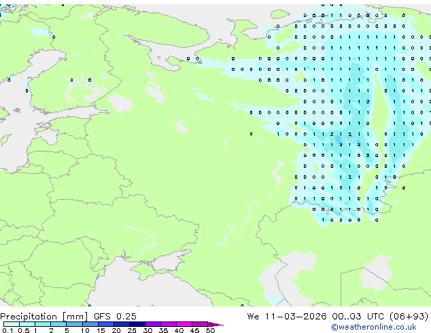
Task: Click the "10" legend scale label
Action: click(x=85, y=330)
